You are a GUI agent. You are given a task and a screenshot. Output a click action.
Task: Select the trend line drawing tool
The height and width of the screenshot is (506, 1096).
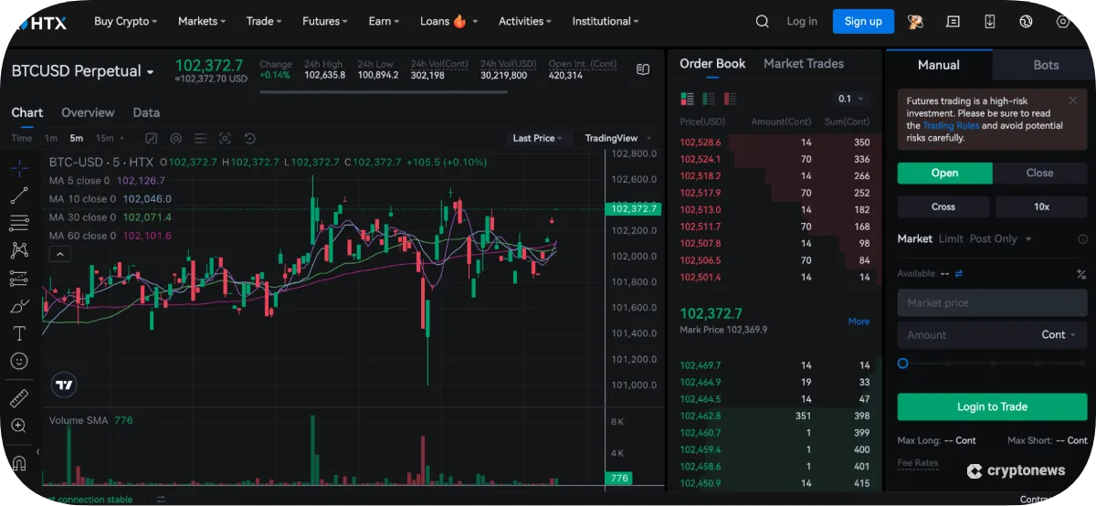coord(19,195)
